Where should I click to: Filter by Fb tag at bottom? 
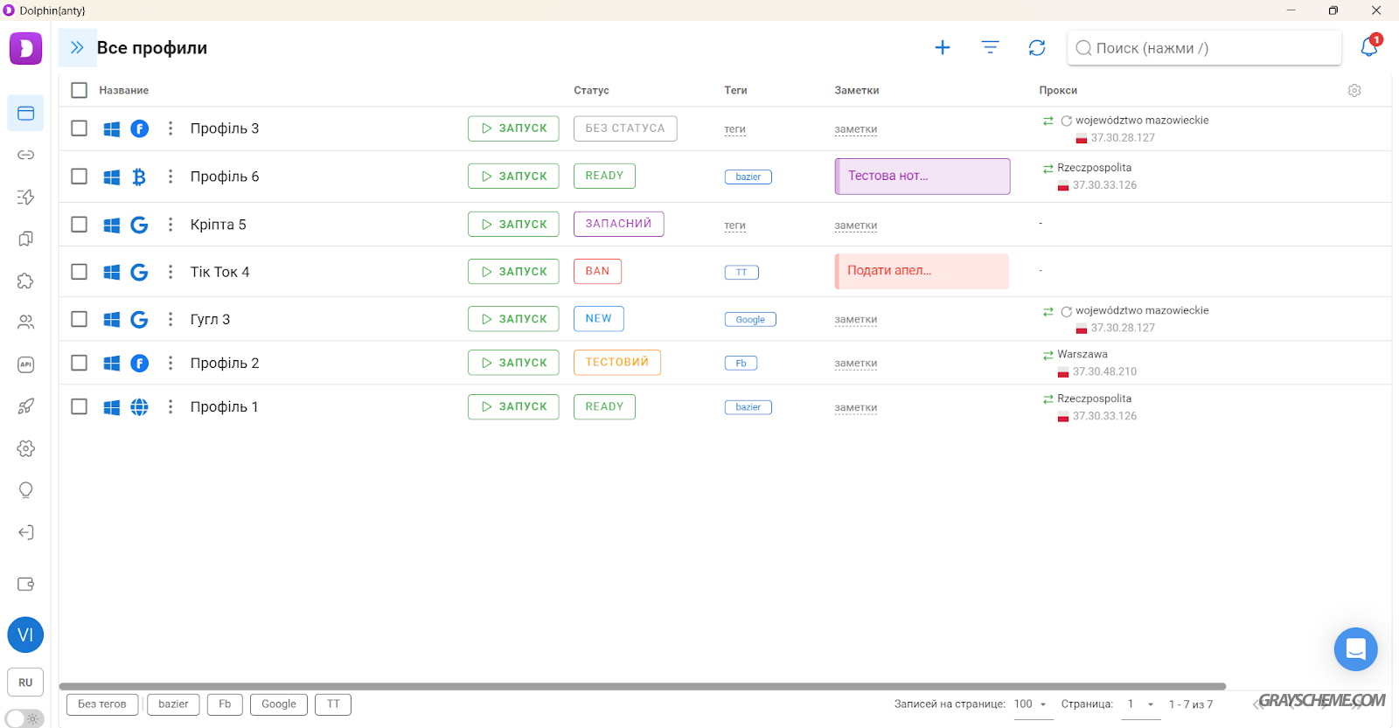tap(225, 704)
